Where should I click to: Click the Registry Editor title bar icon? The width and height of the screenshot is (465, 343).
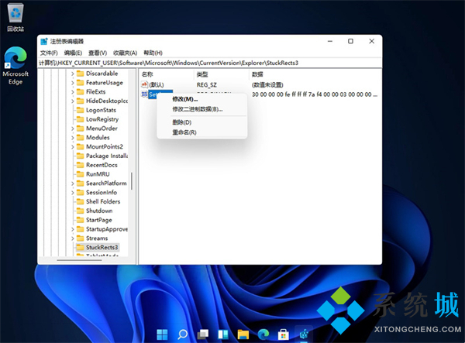coord(44,41)
